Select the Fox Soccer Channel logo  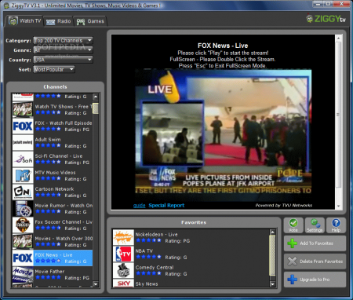click(x=23, y=225)
